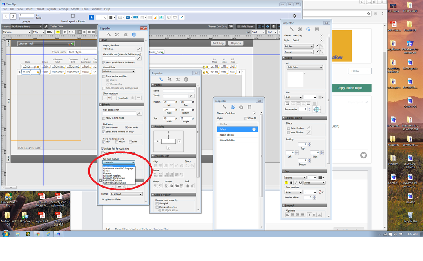Open Position tab in front Inspector

click(109, 35)
